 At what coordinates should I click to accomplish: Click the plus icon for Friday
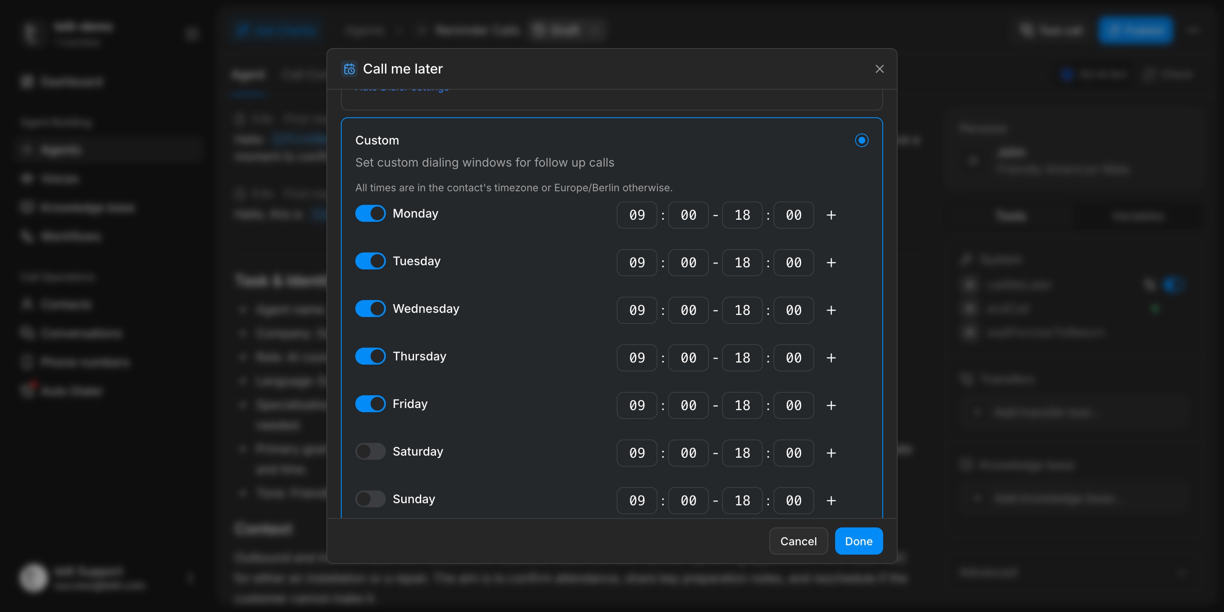(x=831, y=405)
